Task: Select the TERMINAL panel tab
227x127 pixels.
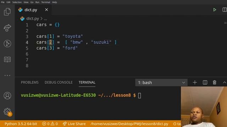Action: (87, 82)
